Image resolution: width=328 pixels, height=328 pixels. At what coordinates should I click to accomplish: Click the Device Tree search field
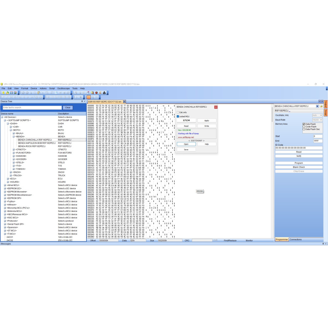(x=32, y=108)
